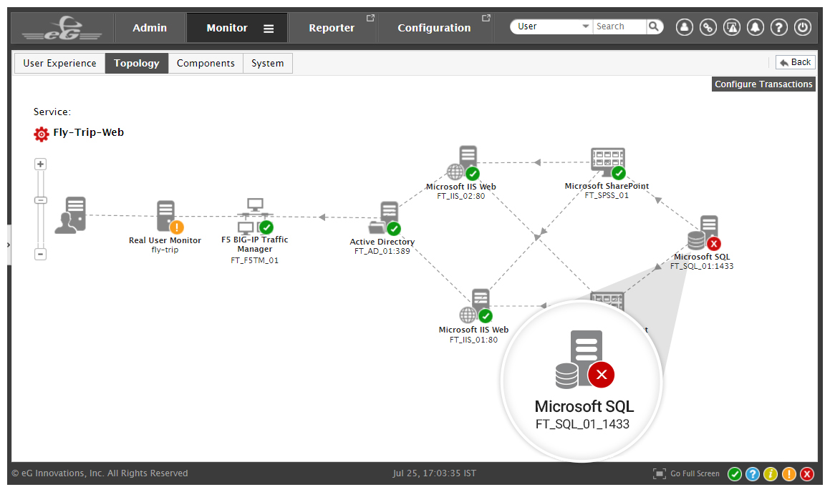Switch to the Components tab

(x=206, y=63)
